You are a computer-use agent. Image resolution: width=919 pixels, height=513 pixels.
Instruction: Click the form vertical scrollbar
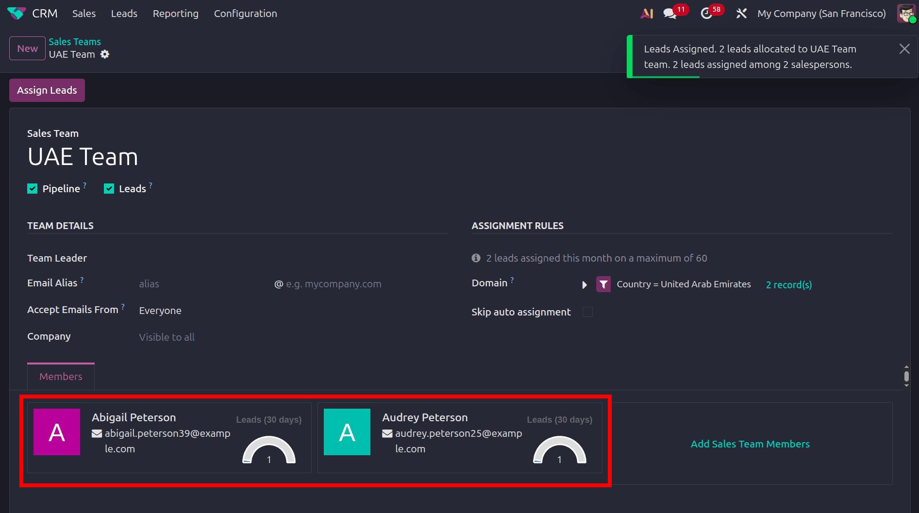(906, 376)
